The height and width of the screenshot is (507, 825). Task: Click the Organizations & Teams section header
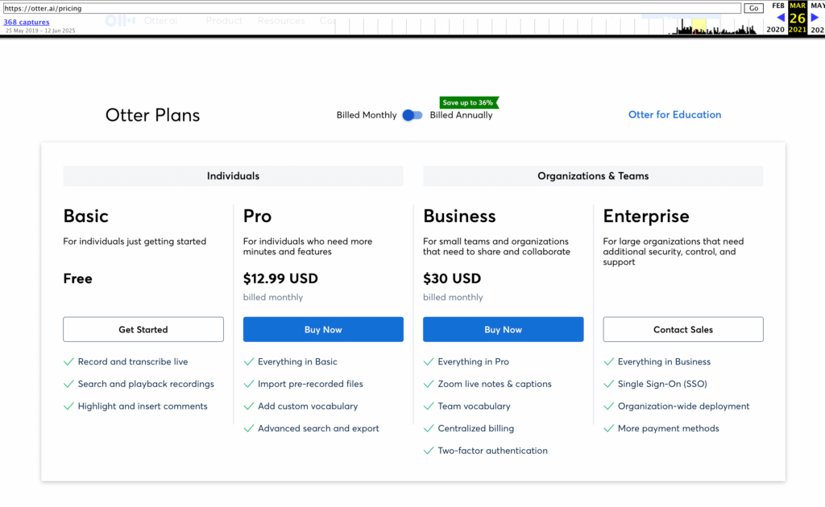click(593, 176)
